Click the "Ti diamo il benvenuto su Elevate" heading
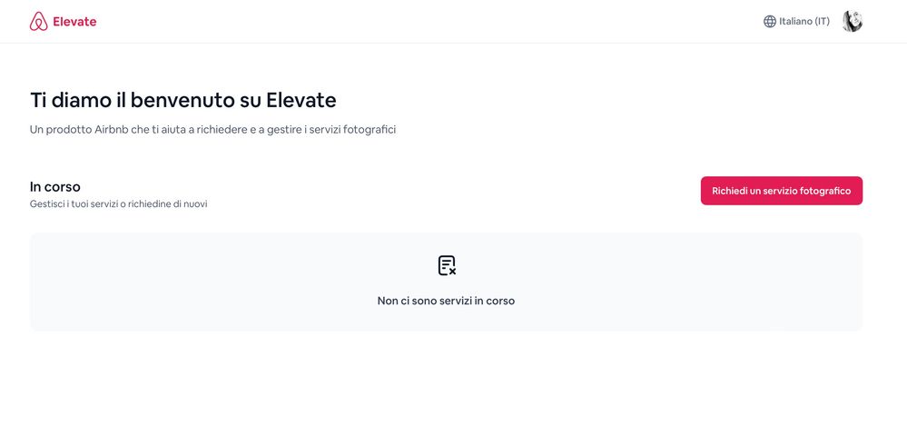 [182, 100]
